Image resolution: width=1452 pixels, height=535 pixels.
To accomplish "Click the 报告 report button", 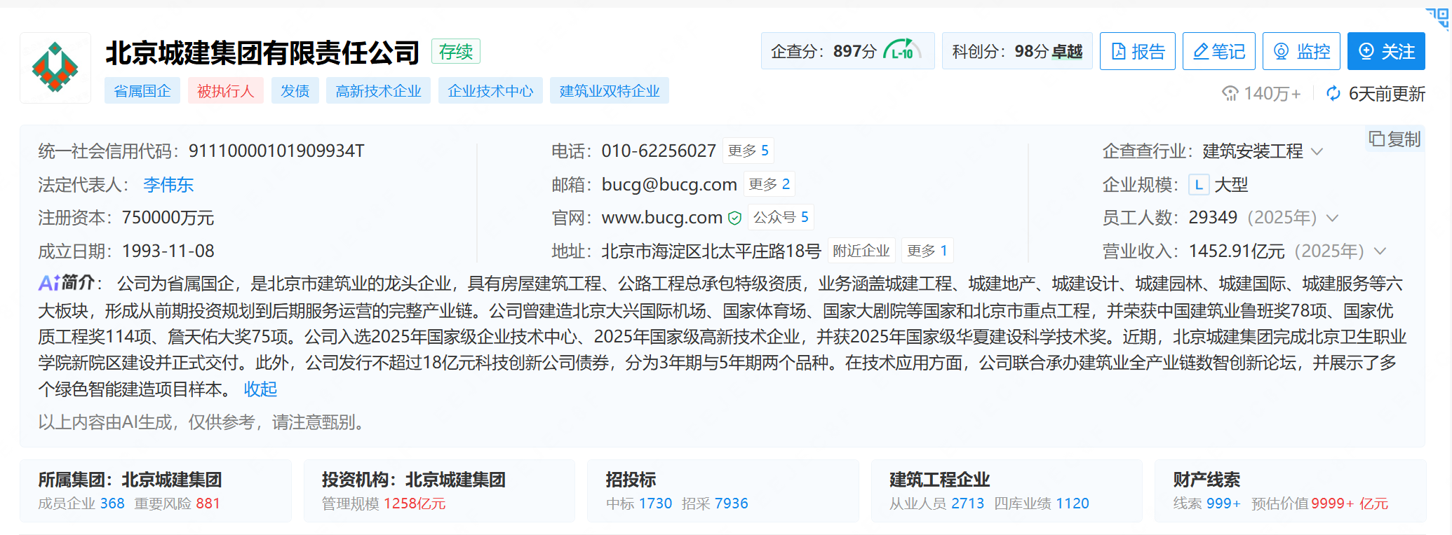I will coord(1138,51).
